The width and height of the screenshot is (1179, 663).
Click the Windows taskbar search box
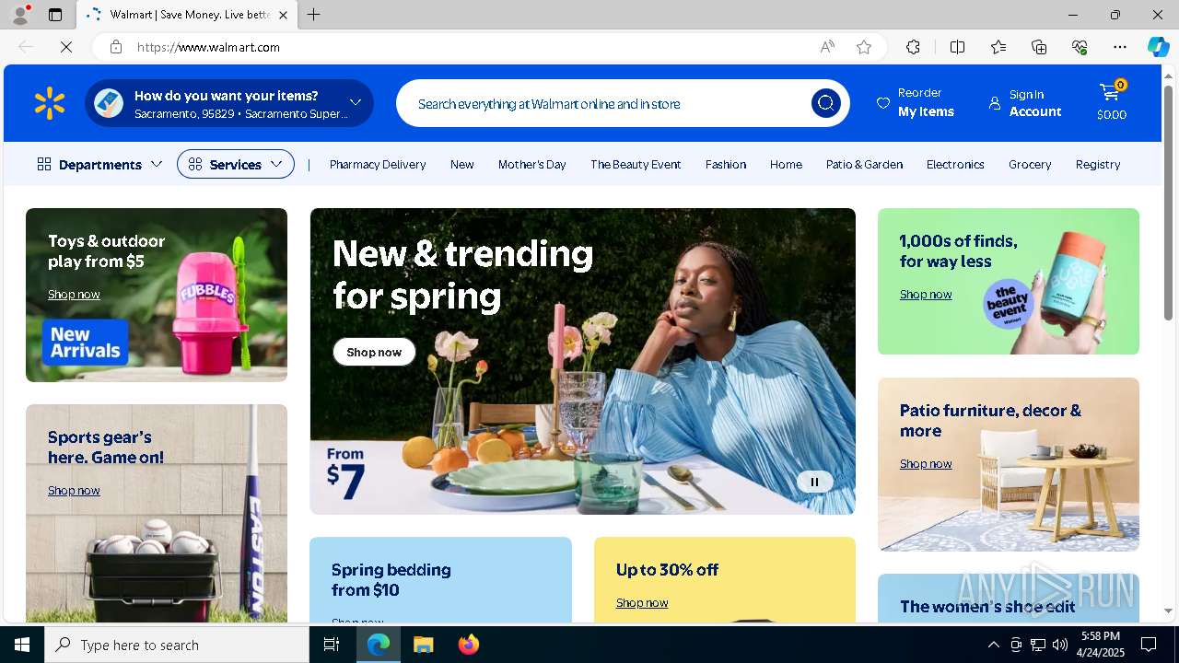point(177,645)
